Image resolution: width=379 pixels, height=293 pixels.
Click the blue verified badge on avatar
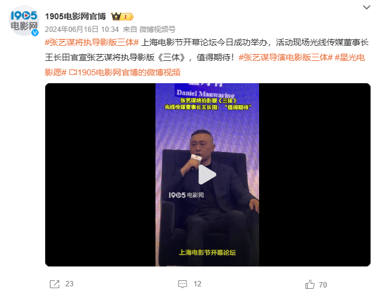35,33
